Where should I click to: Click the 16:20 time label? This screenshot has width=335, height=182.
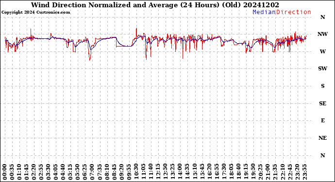[x=209, y=172]
